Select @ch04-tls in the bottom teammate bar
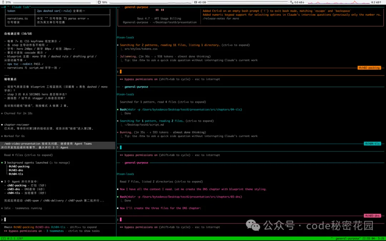Viewport: 386px width, 241px height. pyautogui.click(x=58, y=227)
